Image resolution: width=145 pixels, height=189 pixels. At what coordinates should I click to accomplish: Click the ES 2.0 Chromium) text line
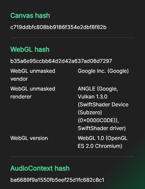[x=100, y=146]
